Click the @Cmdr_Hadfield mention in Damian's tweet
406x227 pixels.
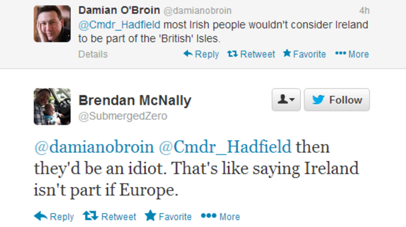[119, 25]
